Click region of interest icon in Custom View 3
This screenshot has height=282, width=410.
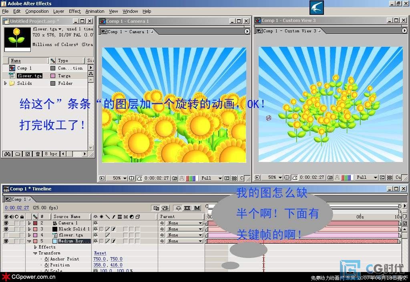click(x=382, y=178)
